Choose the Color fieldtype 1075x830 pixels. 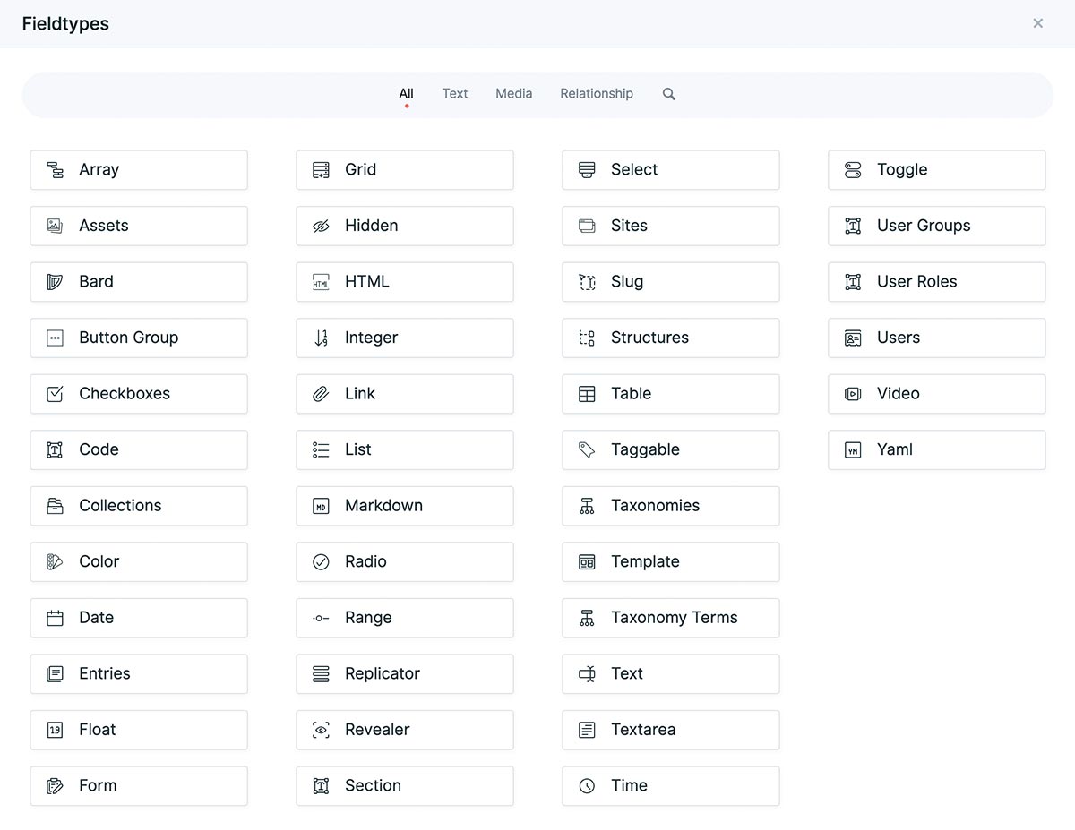click(x=138, y=561)
